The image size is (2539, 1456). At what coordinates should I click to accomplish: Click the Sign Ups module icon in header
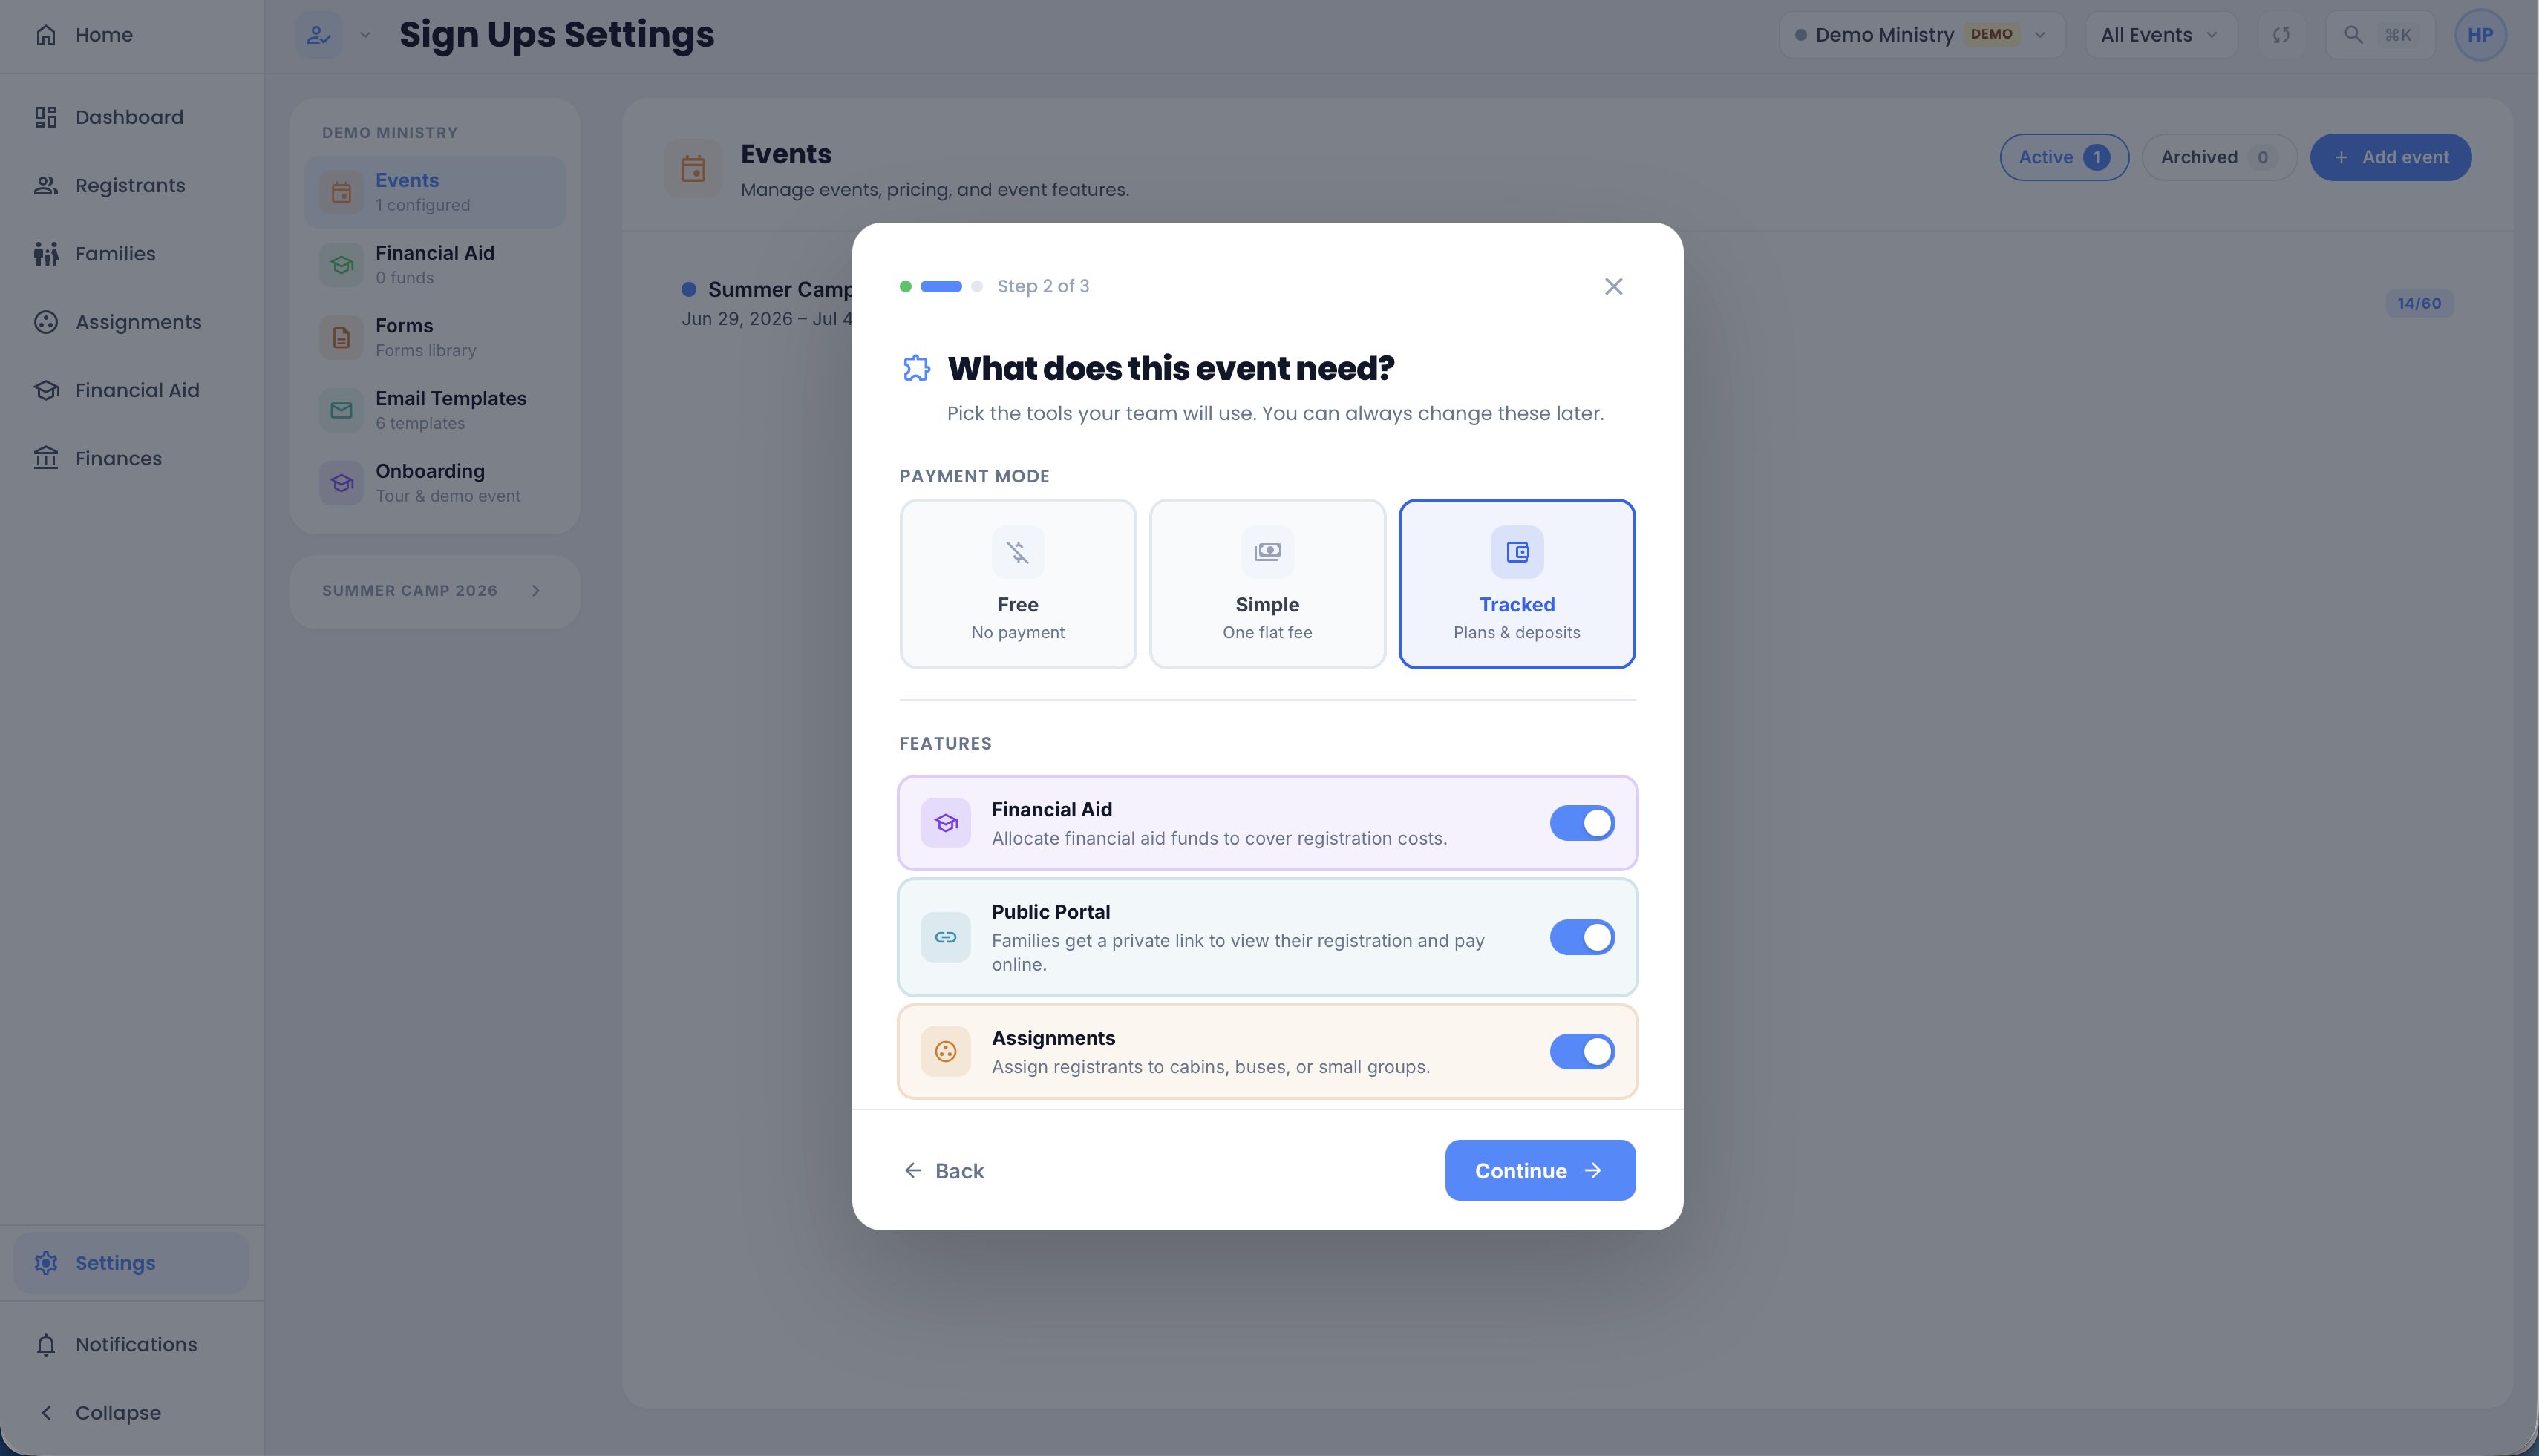coord(319,35)
